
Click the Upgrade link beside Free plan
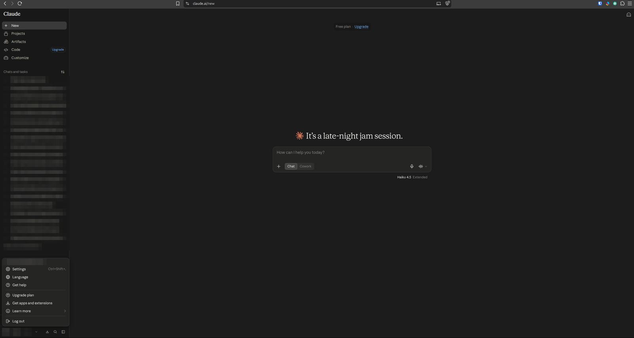[x=361, y=27]
